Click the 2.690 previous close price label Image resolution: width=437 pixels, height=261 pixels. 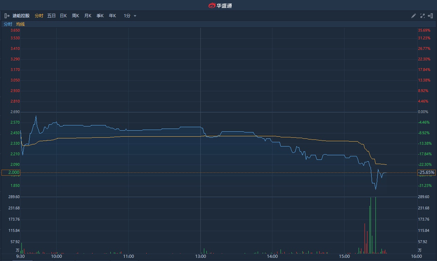15,112
